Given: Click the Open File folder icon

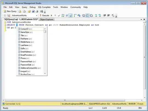Looking at the screenshot, I should click(29, 11).
